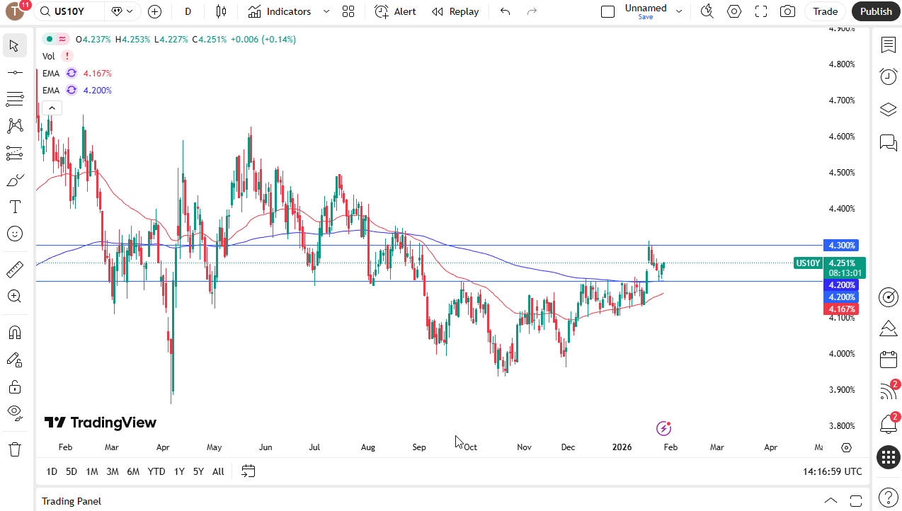Select the ruler measure tool

tap(14, 269)
